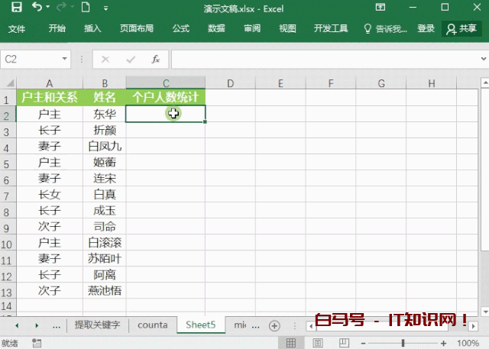This screenshot has width=489, height=349.
Task: Open the 数据 ribbon tab
Action: pyautogui.click(x=216, y=28)
